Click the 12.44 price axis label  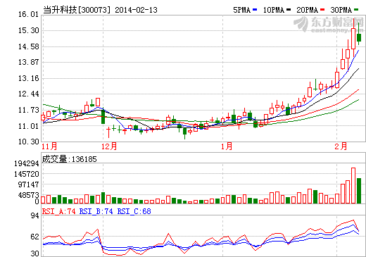point(28,94)
